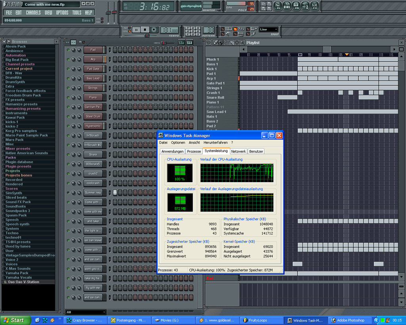
Task: Switch to Netzwerk tab in Task-Manager
Action: coord(238,151)
